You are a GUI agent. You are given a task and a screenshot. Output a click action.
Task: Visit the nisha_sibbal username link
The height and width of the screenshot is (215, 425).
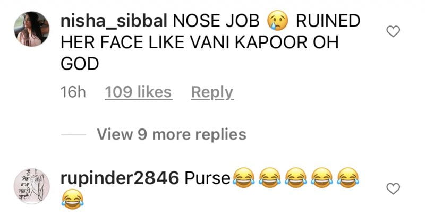tap(114, 21)
